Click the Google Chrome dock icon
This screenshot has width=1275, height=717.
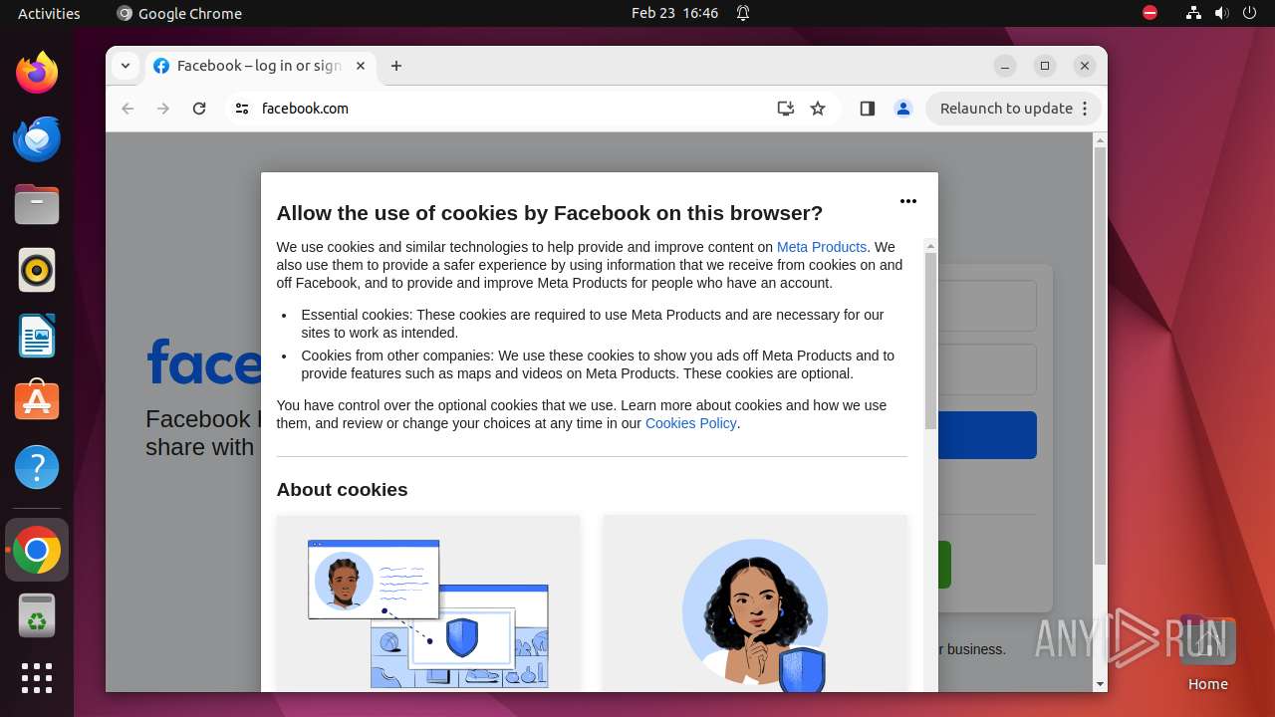point(37,550)
